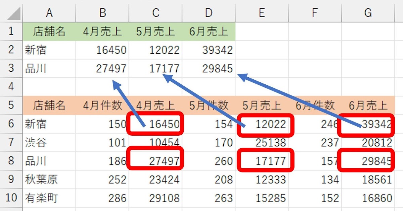
Task: Select column header G
Action: pos(367,13)
